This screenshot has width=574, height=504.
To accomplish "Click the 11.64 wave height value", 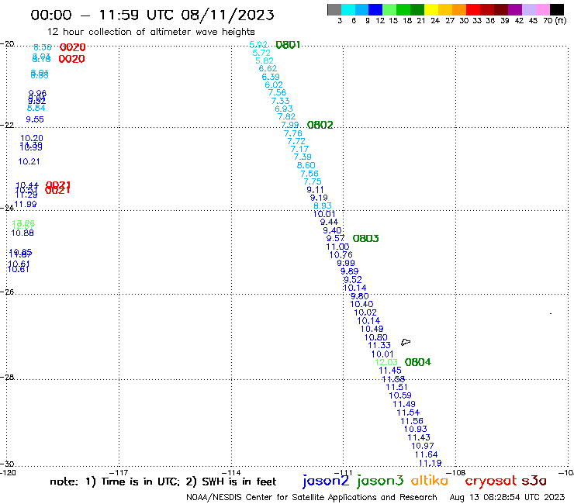I will point(426,455).
